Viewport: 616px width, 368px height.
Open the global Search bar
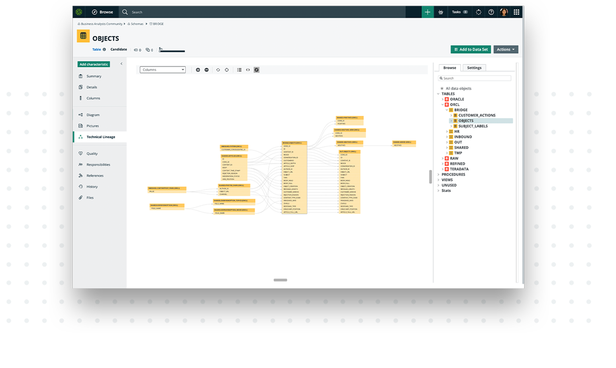149,11
